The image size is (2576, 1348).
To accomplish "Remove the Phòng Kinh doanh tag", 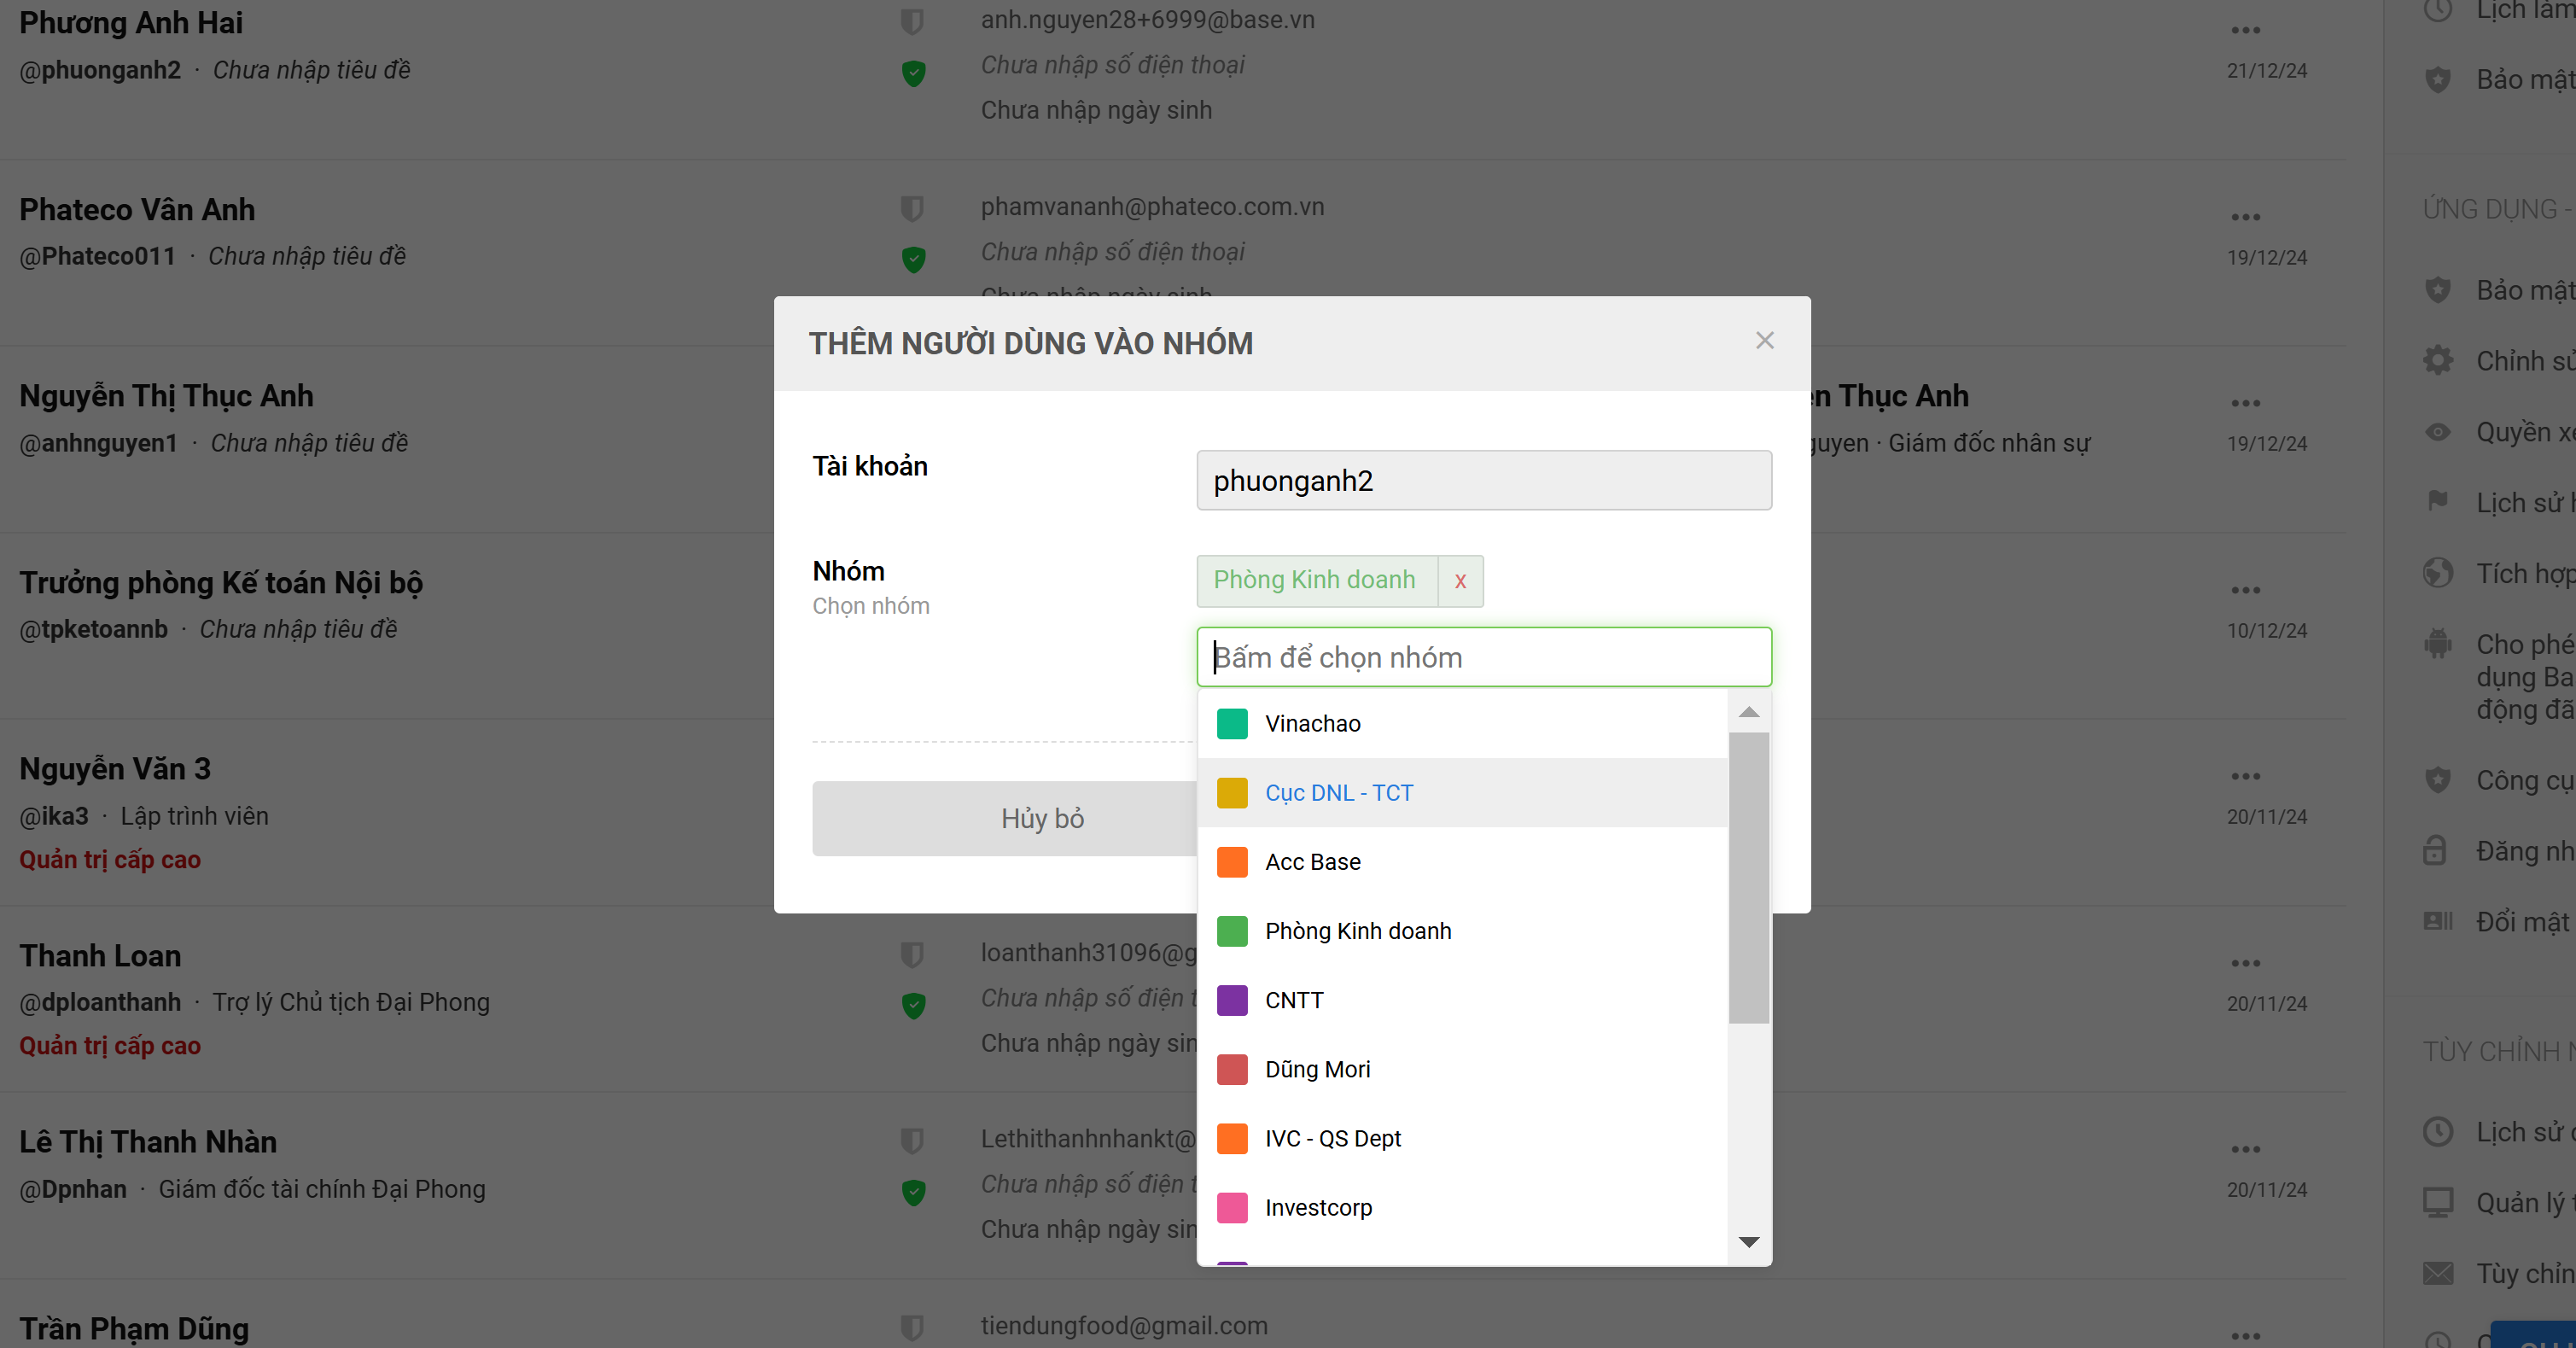I will point(1460,581).
